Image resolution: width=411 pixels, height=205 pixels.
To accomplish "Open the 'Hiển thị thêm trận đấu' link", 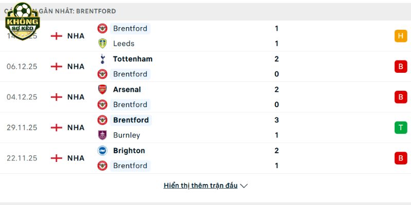I will click(200, 186).
